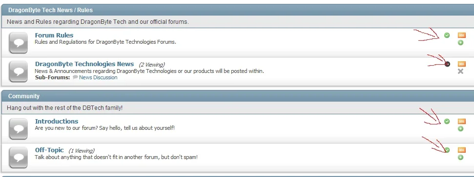
Task: Toggle the dark circle marker on DragonByte News
Action: point(448,64)
